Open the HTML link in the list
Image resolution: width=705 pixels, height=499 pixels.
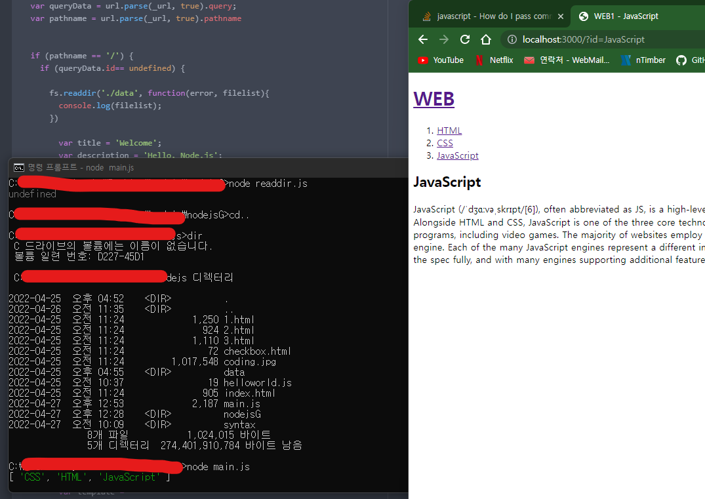(x=449, y=131)
